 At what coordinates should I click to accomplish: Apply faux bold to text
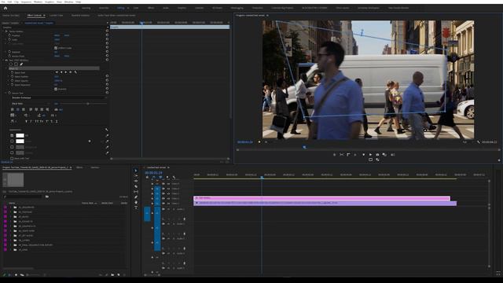click(x=26, y=121)
